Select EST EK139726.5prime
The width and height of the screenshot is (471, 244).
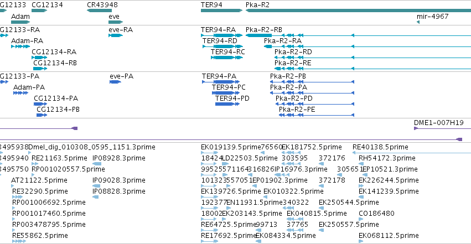tap(209, 197)
